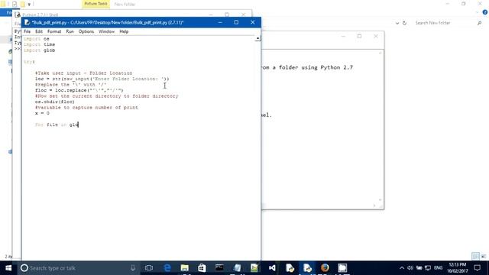Image resolution: width=489 pixels, height=275 pixels.
Task: Click the Python 2.7.11 Shell window icon
Action: coord(18,15)
